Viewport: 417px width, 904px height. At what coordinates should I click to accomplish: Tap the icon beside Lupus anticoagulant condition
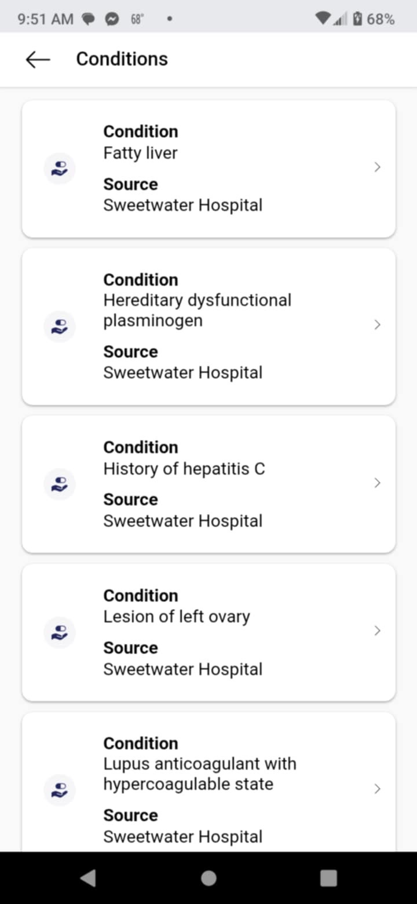click(x=60, y=789)
